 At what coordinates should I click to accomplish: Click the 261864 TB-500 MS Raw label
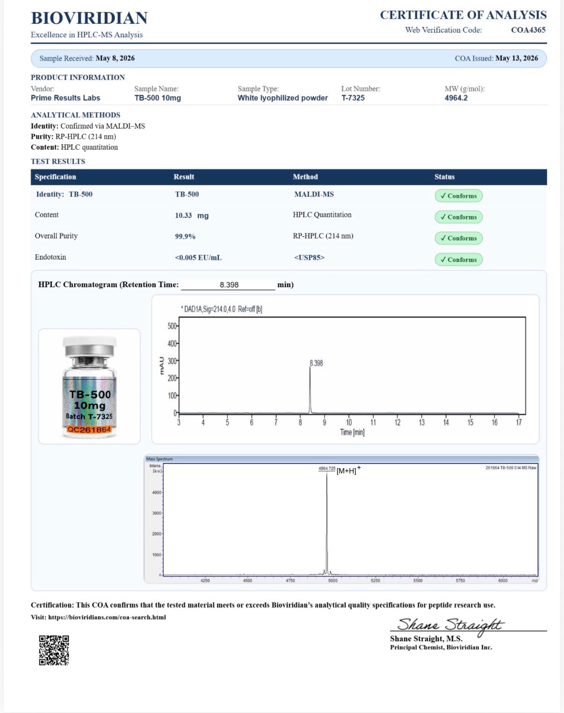click(511, 467)
